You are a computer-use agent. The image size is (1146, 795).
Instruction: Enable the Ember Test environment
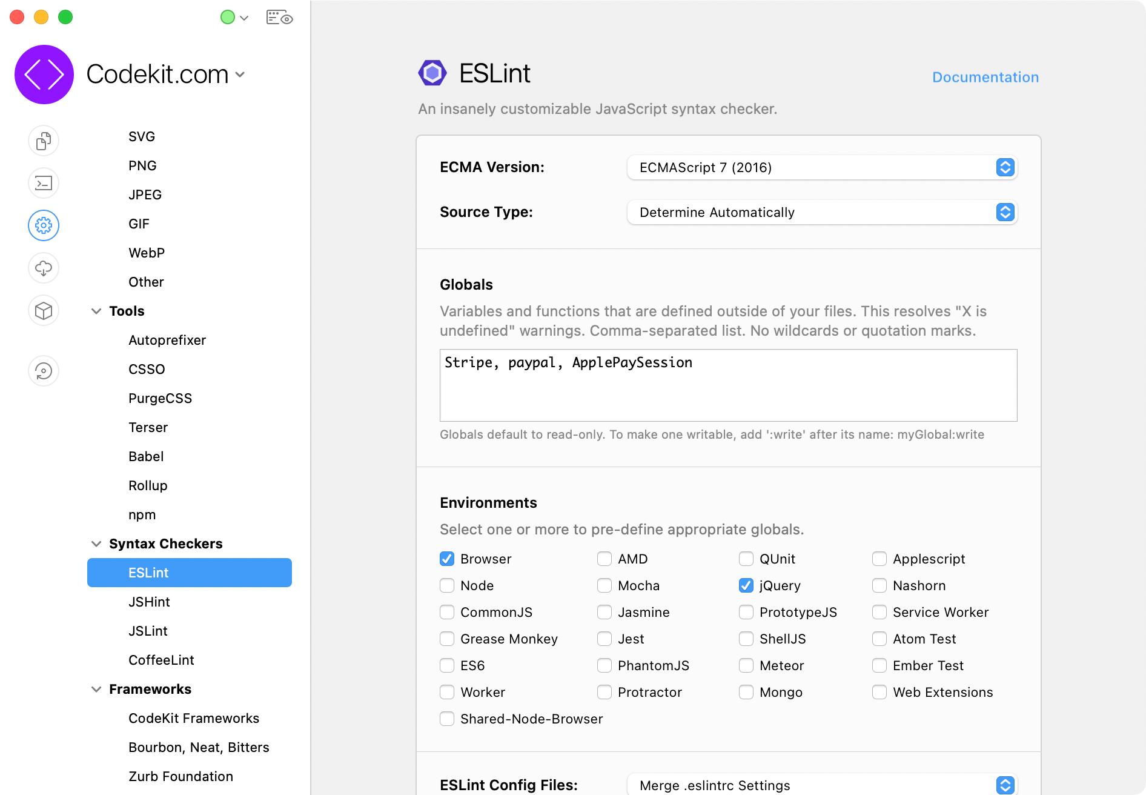(x=879, y=665)
